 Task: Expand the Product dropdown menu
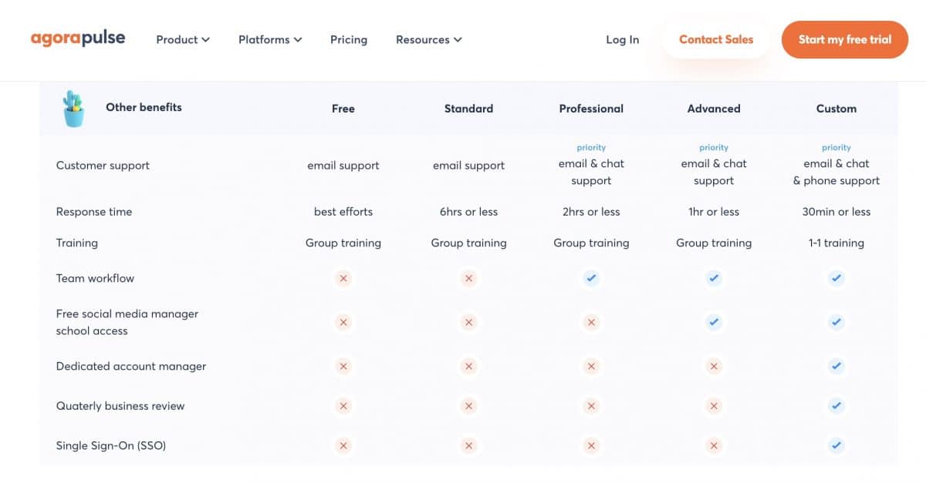click(183, 39)
